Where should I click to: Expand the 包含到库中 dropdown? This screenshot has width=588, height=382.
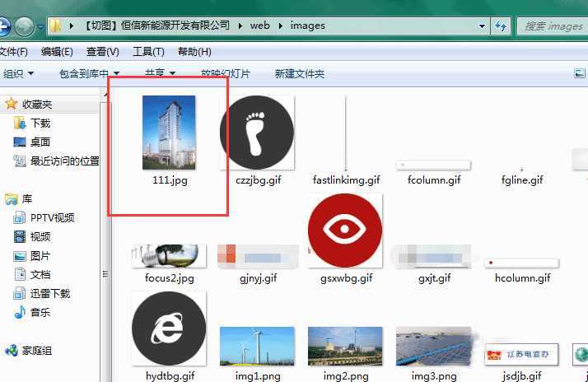tap(89, 74)
